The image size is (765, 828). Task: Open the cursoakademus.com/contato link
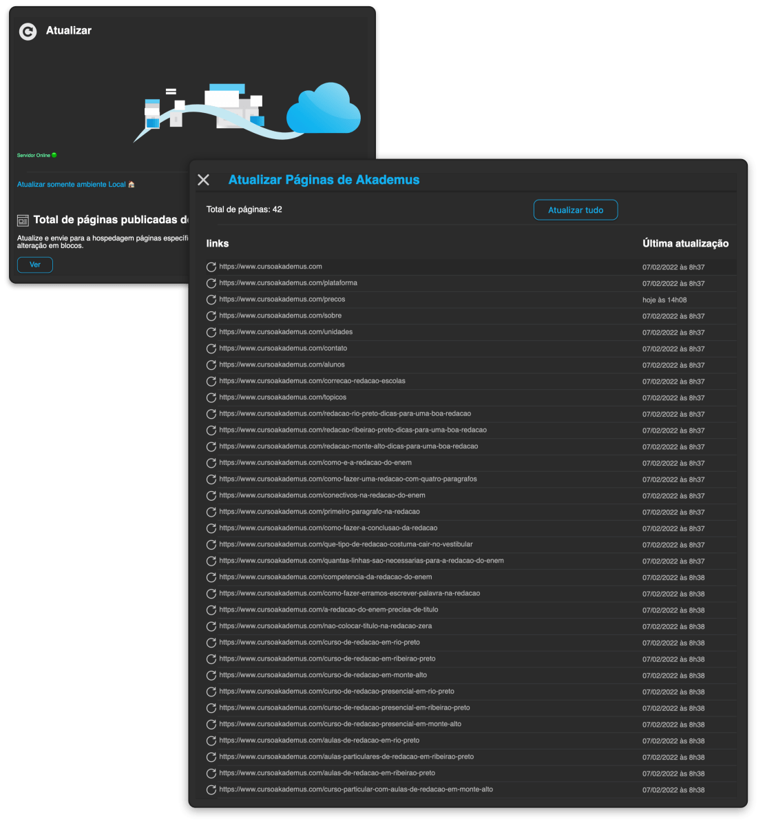pyautogui.click(x=283, y=349)
